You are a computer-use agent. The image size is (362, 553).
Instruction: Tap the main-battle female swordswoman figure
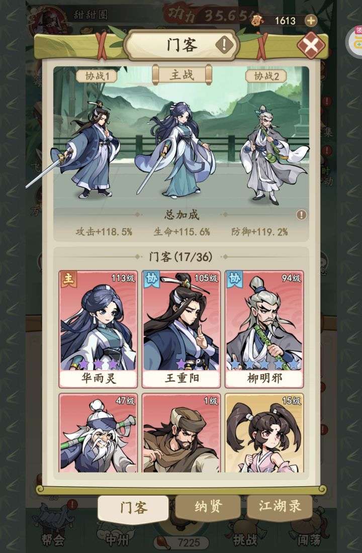[x=175, y=148]
